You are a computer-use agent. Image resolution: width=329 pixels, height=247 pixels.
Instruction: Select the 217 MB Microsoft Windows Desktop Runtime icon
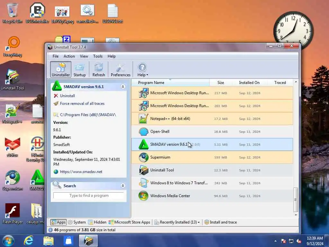[144, 93]
